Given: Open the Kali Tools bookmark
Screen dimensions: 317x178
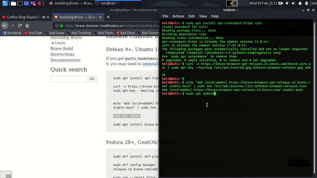Looking at the screenshot, I should (x=103, y=33).
